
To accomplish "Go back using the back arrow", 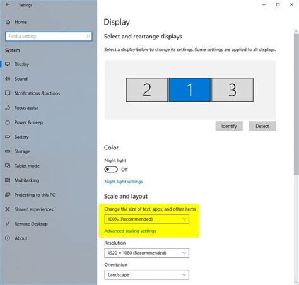I will [x=8, y=4].
